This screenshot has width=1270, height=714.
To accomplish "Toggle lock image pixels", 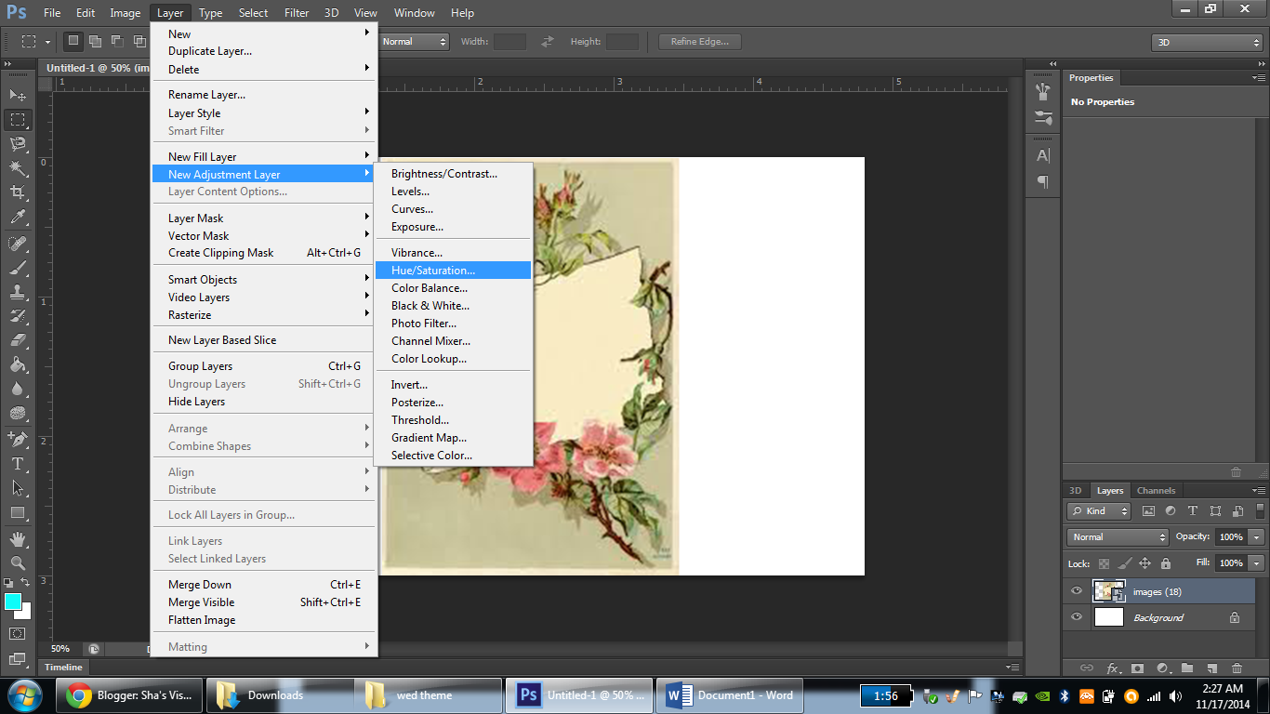I will [1124, 563].
